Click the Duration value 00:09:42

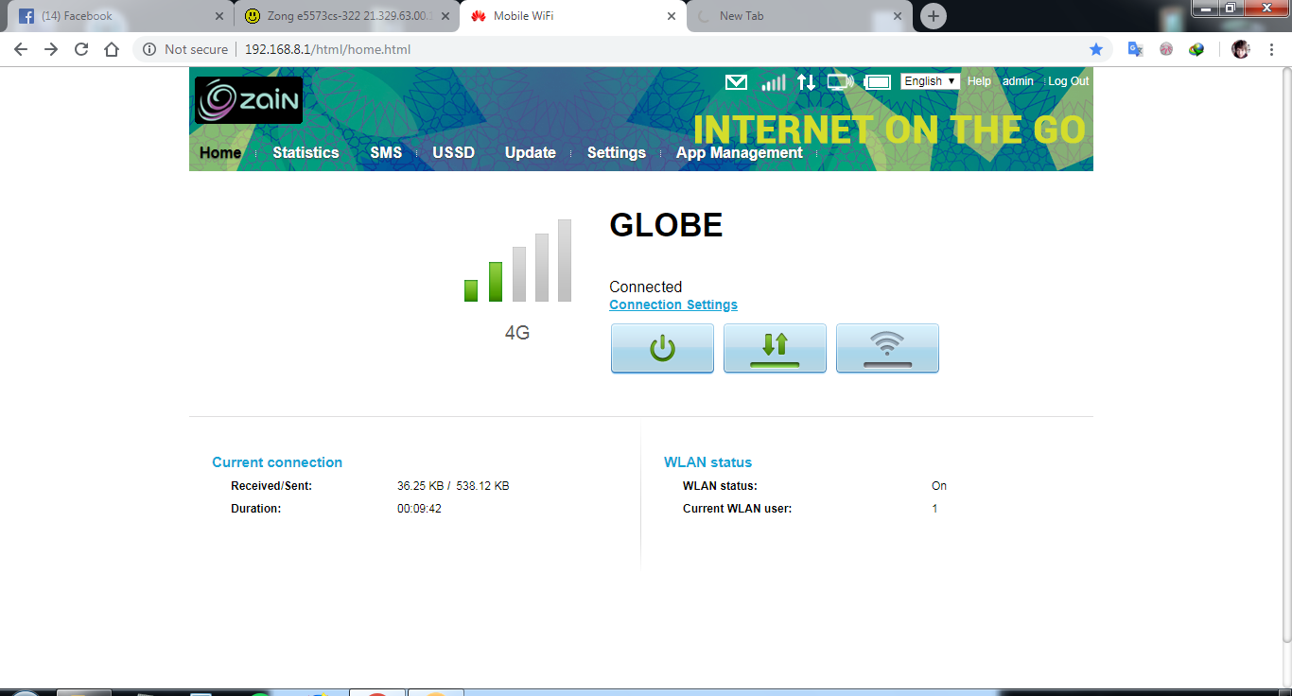(419, 509)
